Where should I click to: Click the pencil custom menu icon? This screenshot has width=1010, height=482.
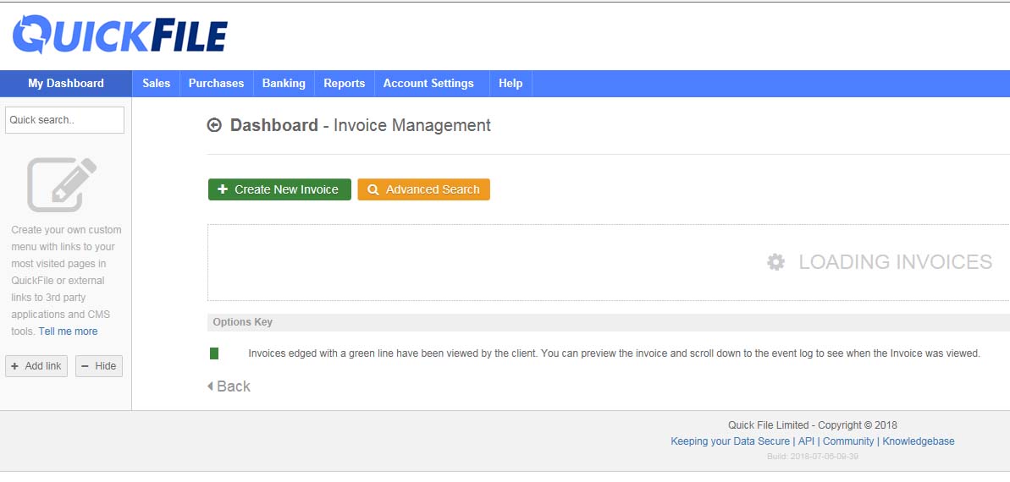[62, 184]
